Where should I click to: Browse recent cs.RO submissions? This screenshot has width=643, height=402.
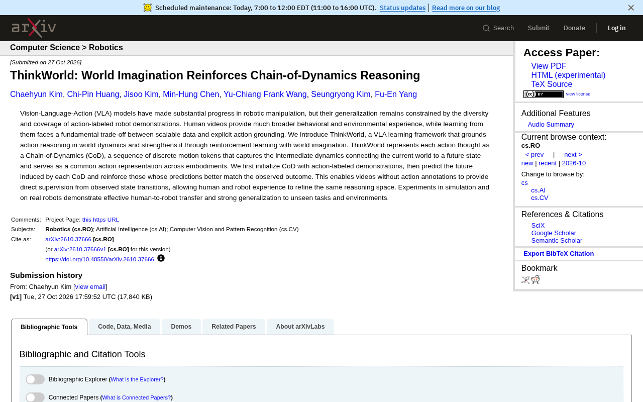[x=548, y=163]
